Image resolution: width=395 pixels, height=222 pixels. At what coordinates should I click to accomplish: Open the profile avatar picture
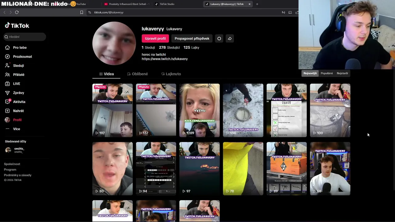[114, 43]
